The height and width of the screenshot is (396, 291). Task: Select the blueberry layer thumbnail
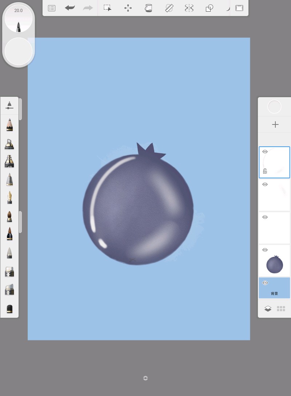click(x=275, y=264)
